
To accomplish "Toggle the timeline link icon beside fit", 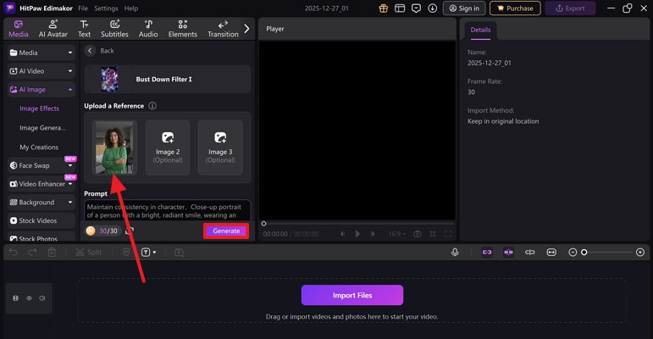I will tap(529, 252).
